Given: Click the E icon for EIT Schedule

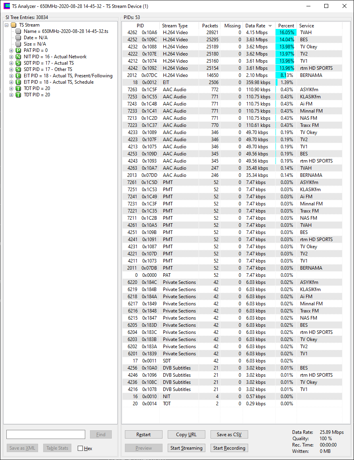Looking at the screenshot, I should click(x=18, y=82).
